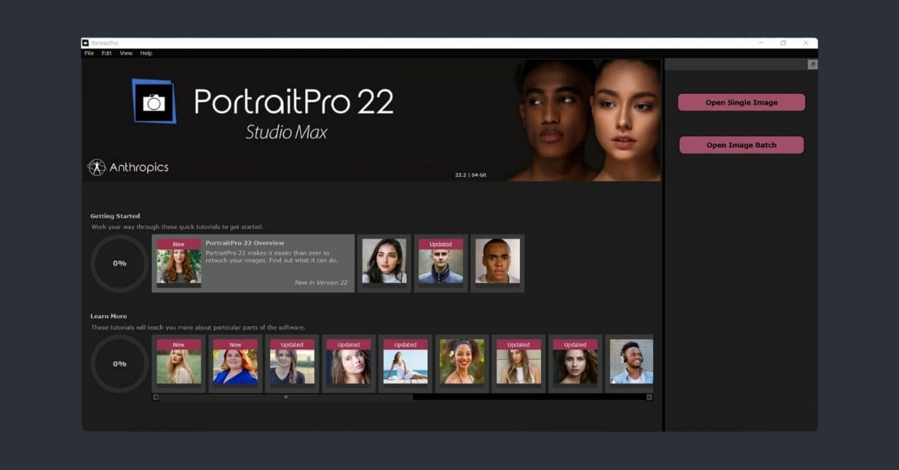
Task: Click the PortraitPro camera logo icon in banner
Action: click(x=154, y=101)
